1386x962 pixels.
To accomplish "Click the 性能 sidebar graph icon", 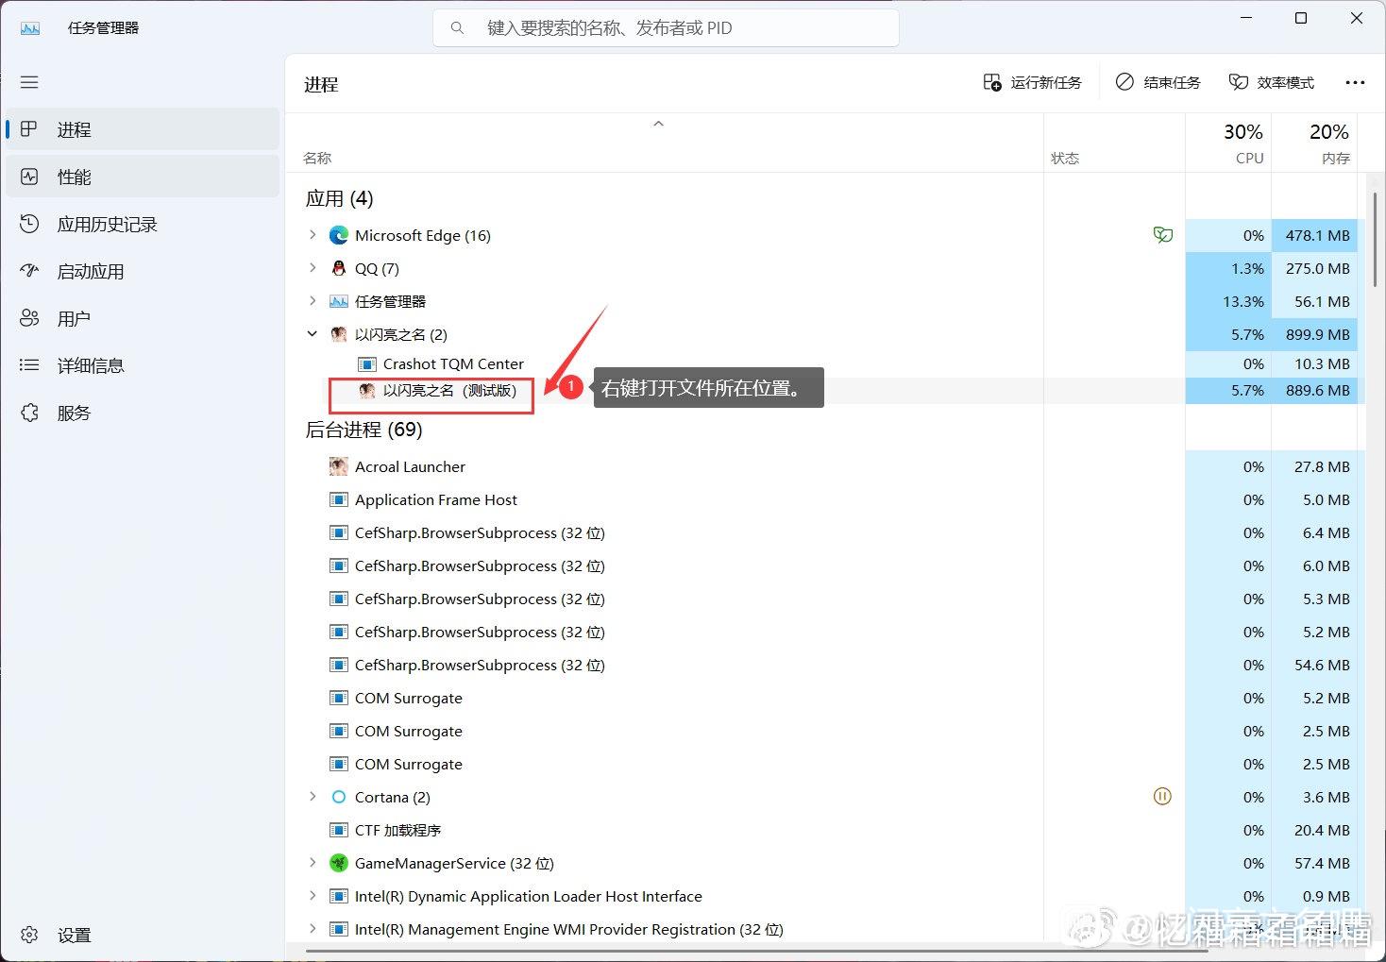I will click(x=29, y=177).
